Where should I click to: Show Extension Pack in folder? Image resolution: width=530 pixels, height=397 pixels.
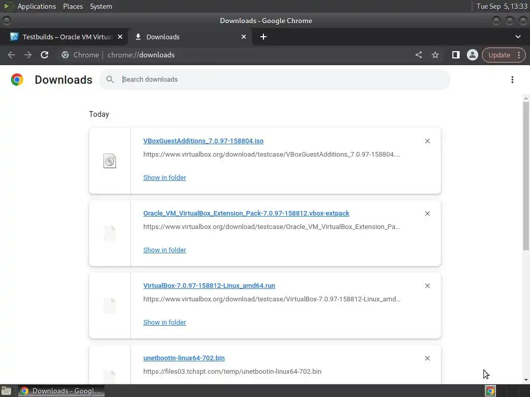[165, 250]
